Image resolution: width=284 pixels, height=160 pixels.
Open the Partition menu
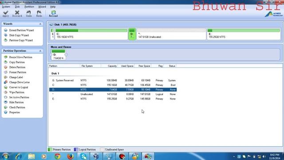pos(29,7)
